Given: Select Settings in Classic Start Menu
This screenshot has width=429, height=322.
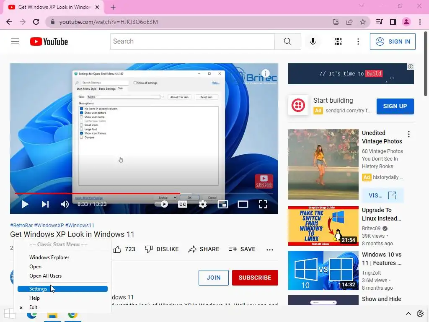Looking at the screenshot, I should pos(63,289).
